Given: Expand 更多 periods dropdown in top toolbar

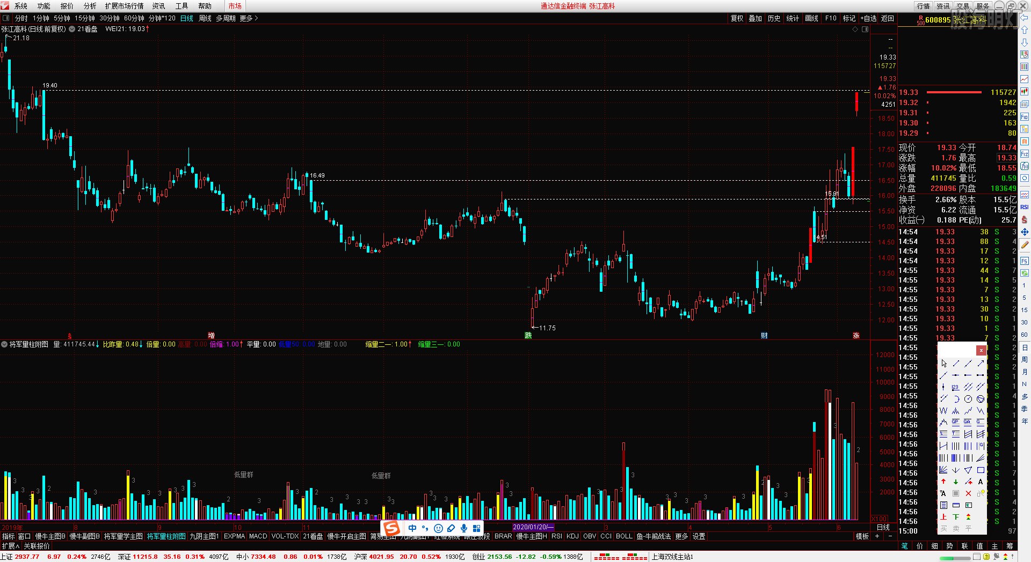Looking at the screenshot, I should tap(249, 18).
